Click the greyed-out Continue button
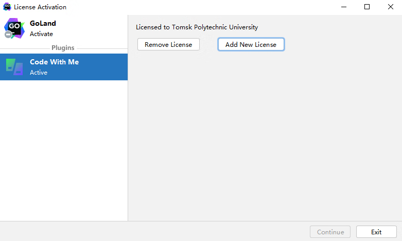The width and height of the screenshot is (402, 241). coord(330,232)
